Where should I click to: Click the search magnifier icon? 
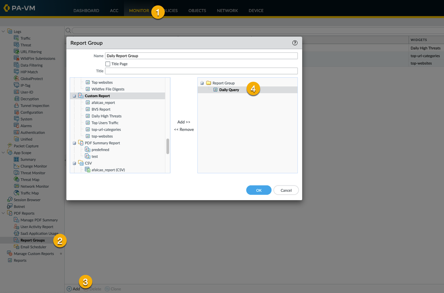pyautogui.click(x=68, y=31)
